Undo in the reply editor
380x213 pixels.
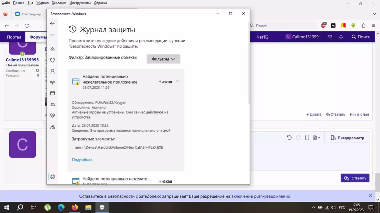289,138
